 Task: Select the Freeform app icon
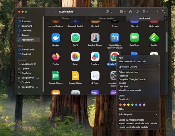95,57
